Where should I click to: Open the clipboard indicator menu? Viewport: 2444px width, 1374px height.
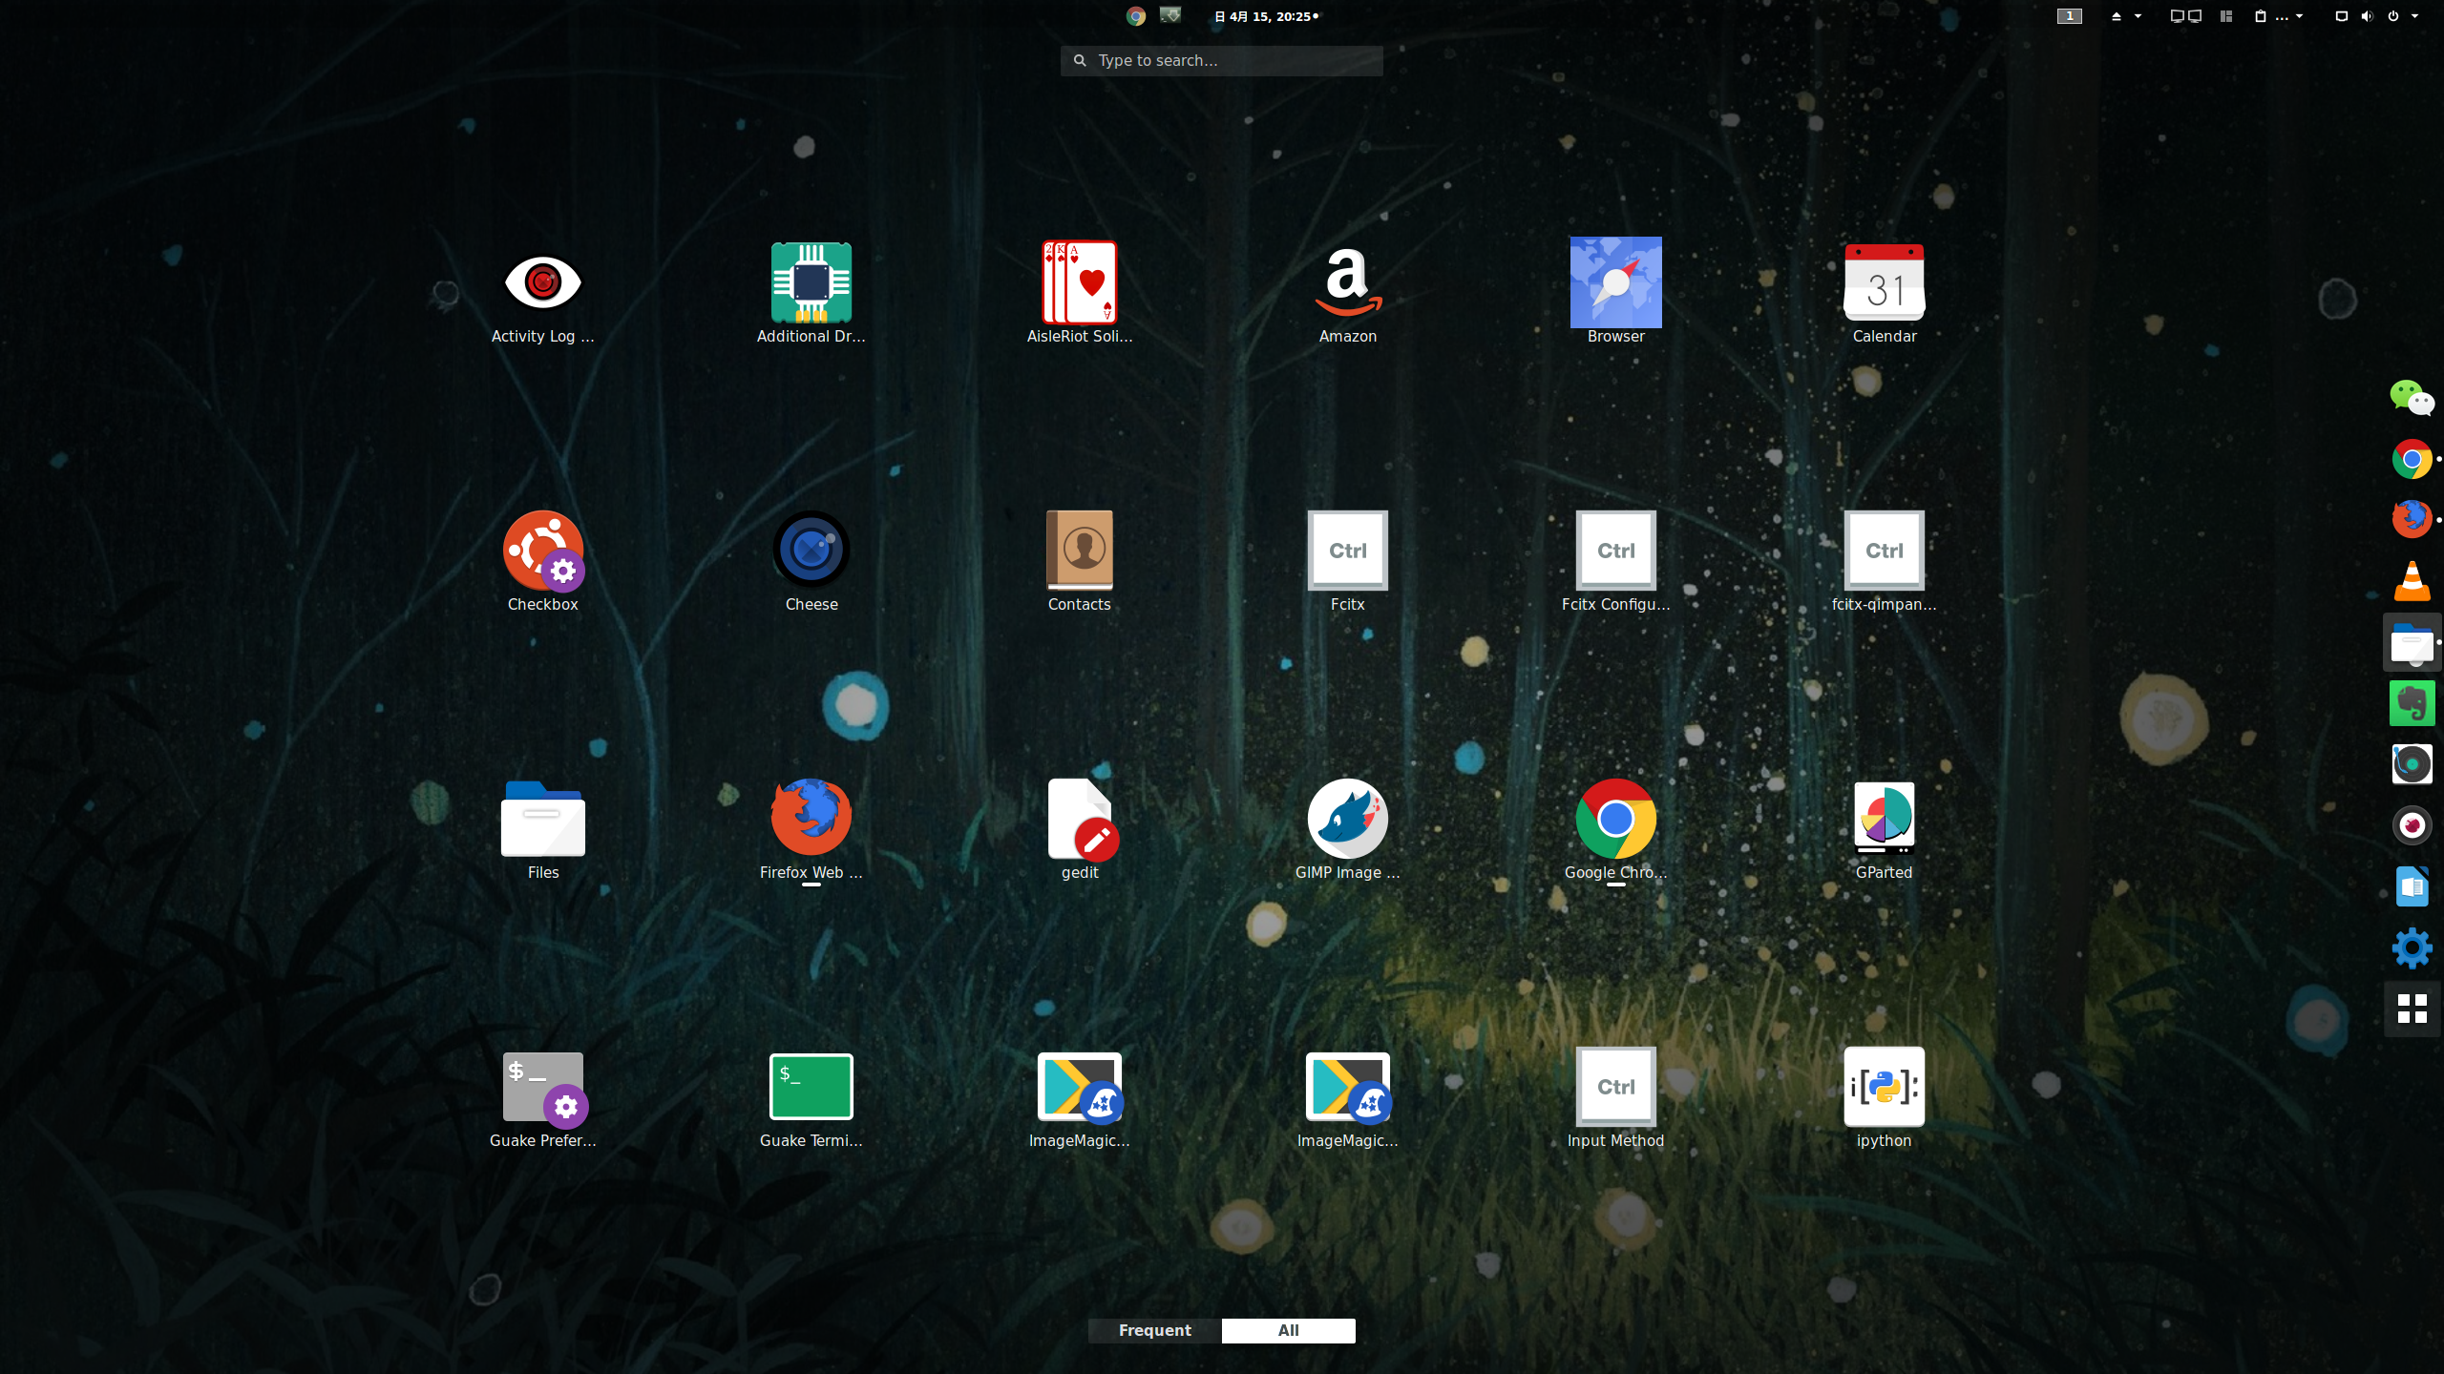tap(2279, 16)
